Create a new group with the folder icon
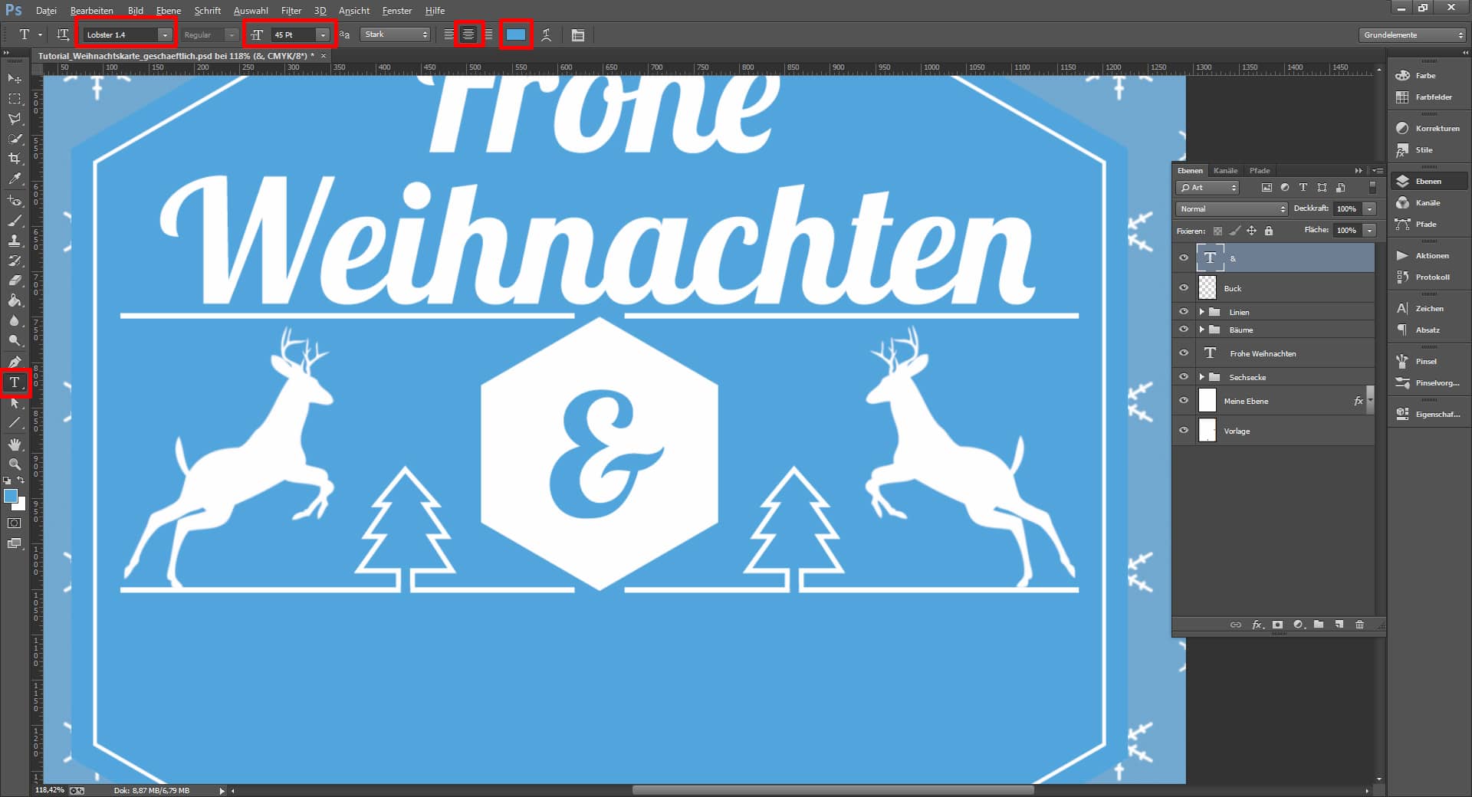The width and height of the screenshot is (1472, 797). (1318, 625)
